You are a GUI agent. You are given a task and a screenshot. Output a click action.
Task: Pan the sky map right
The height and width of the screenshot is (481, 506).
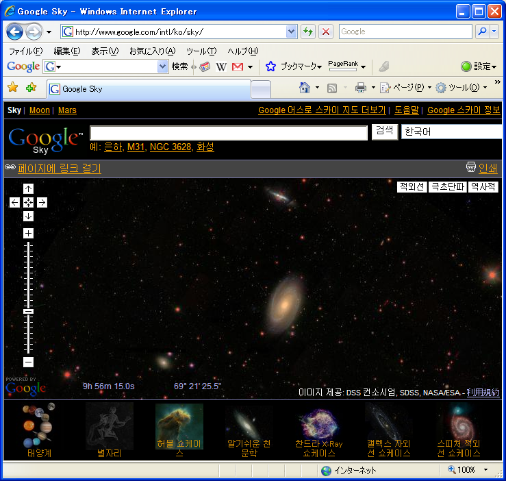(x=42, y=203)
